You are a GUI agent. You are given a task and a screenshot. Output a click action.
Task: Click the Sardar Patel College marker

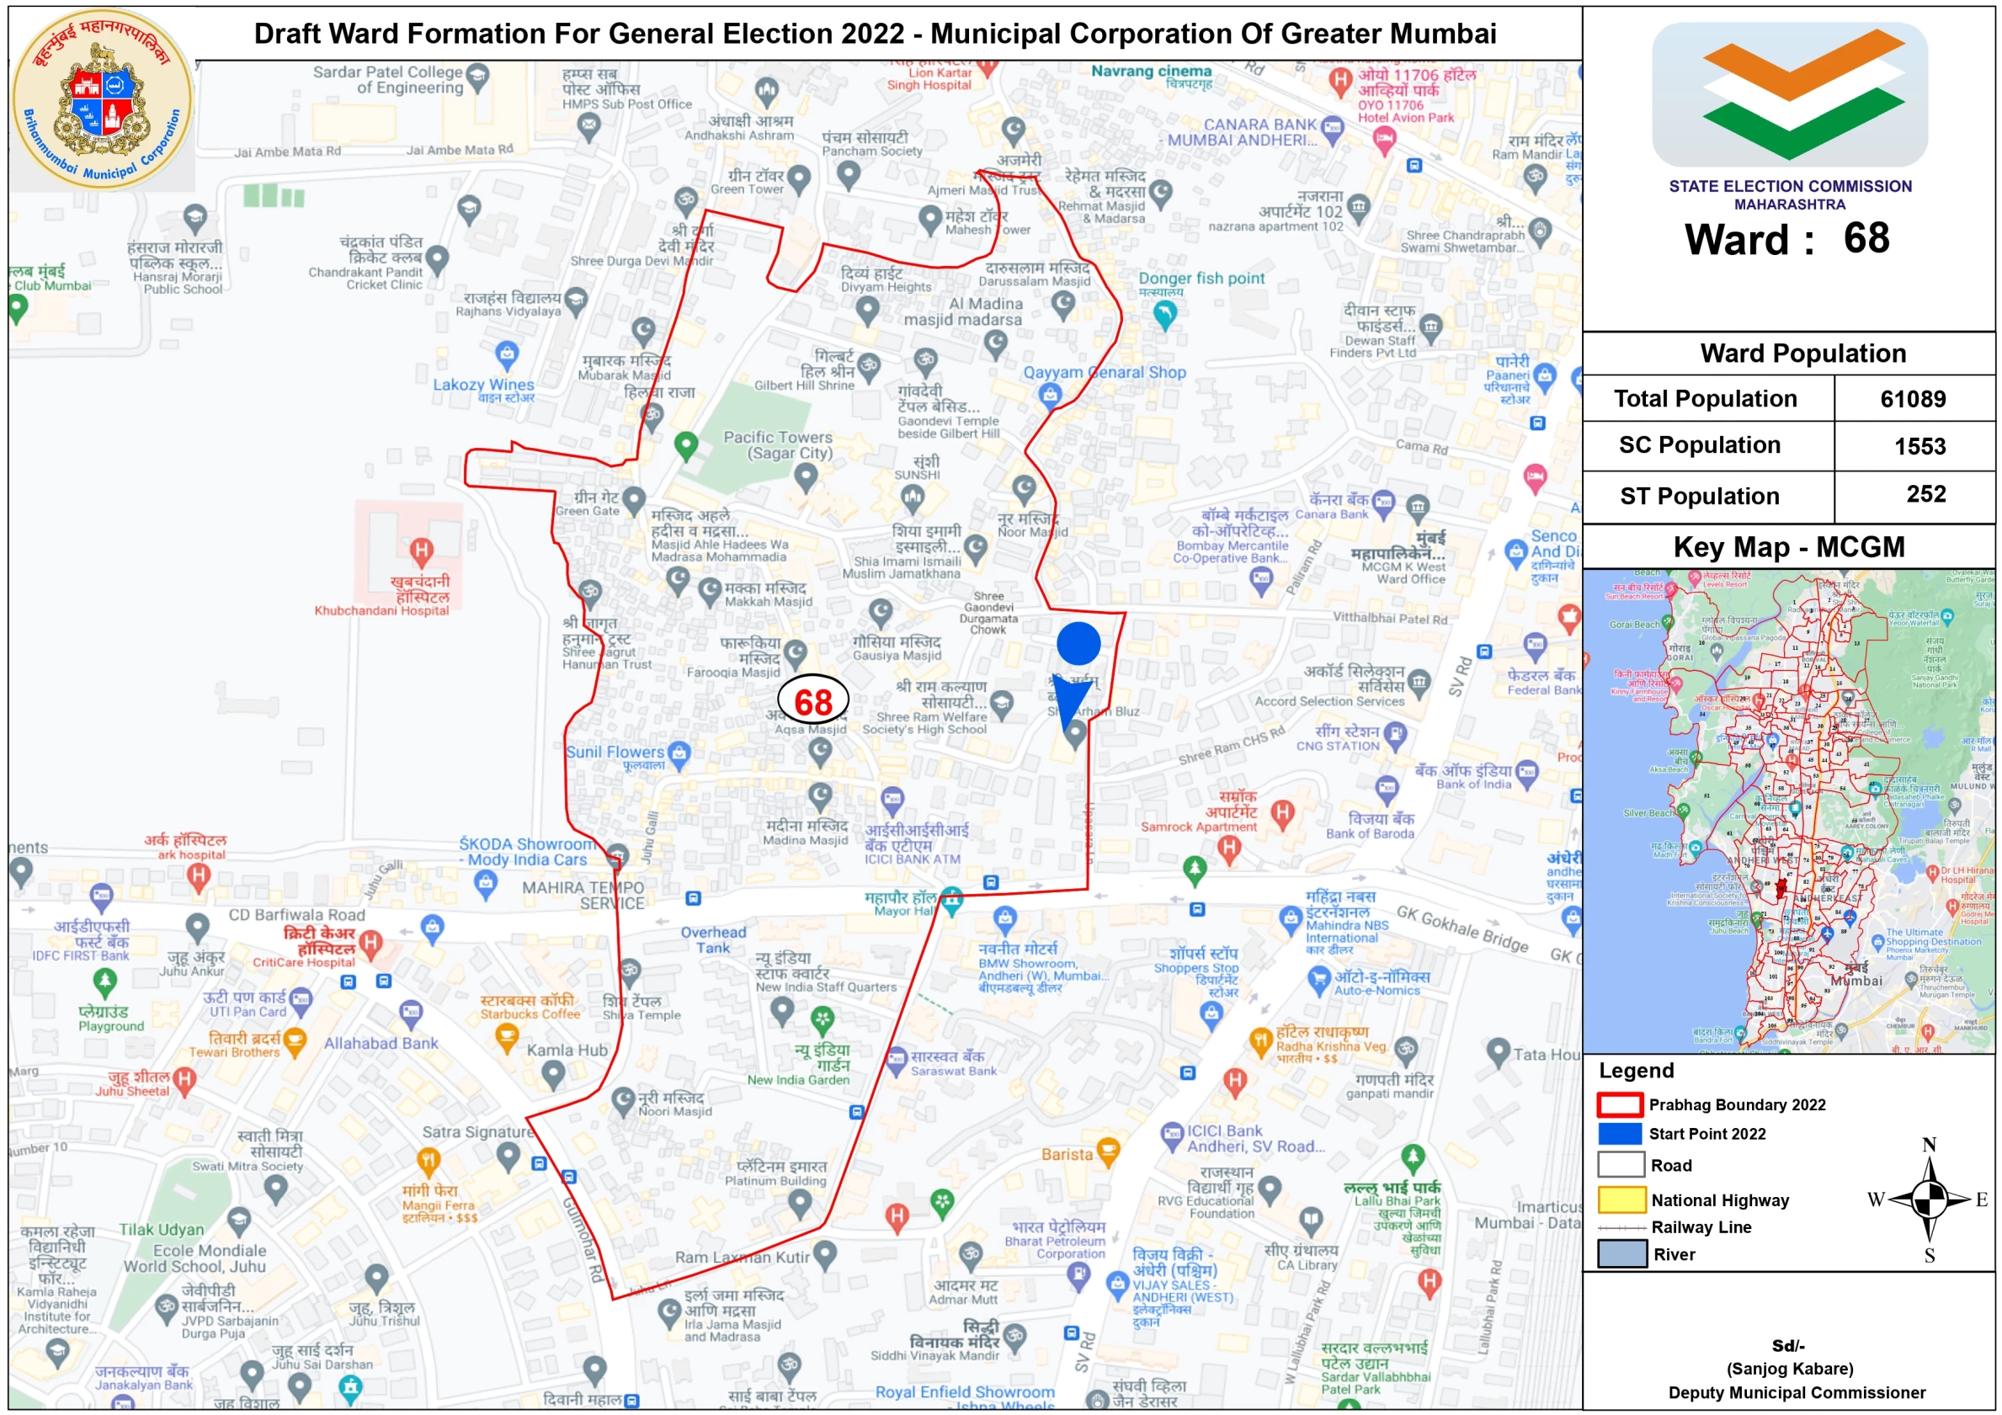477,76
